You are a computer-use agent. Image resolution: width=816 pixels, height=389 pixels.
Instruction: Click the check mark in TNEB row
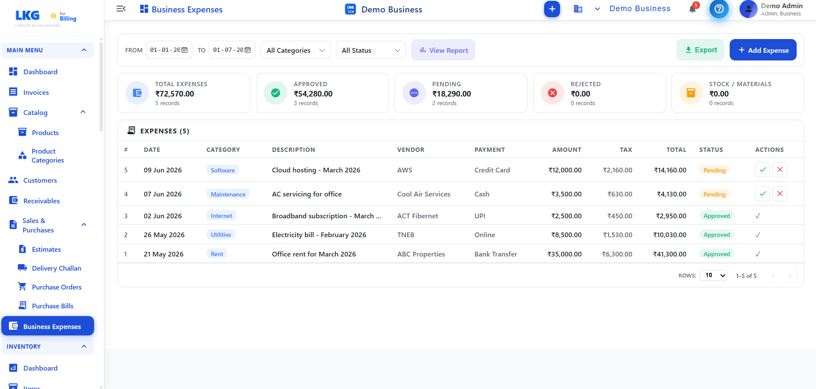point(758,235)
